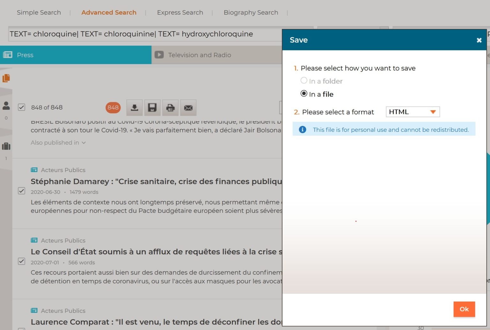This screenshot has height=330, width=490.
Task: Click the envelope email icon
Action: tap(188, 108)
